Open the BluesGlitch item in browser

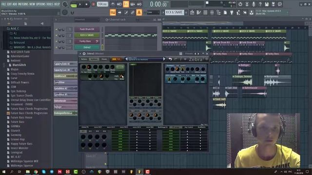[x=19, y=65]
